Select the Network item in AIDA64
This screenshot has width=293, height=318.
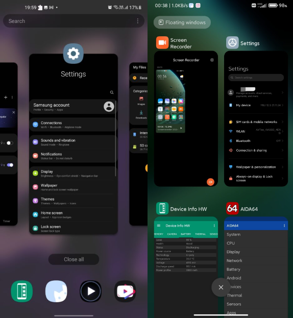coord(234,261)
